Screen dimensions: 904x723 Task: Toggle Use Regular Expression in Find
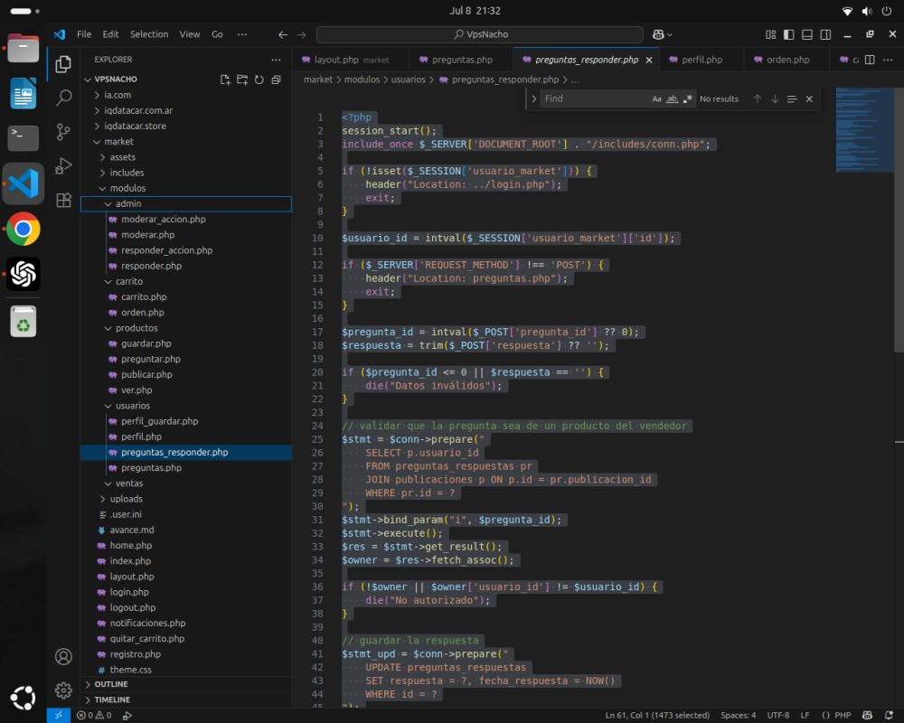[687, 99]
